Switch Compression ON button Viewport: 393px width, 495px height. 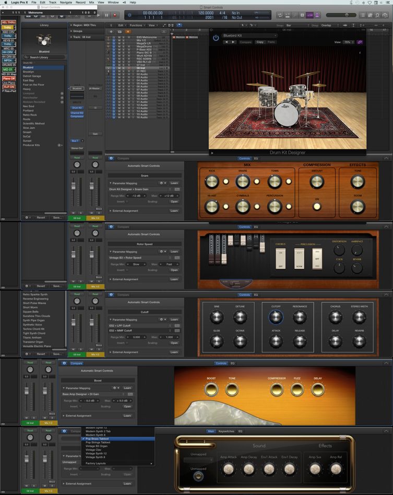317,206
